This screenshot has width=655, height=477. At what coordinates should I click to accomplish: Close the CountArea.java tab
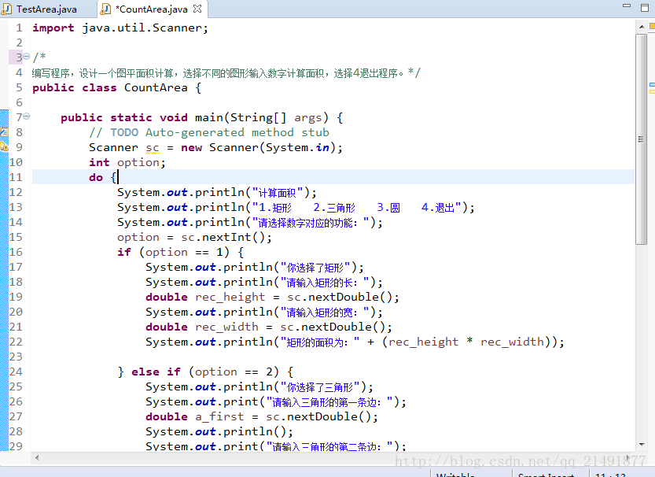[197, 9]
